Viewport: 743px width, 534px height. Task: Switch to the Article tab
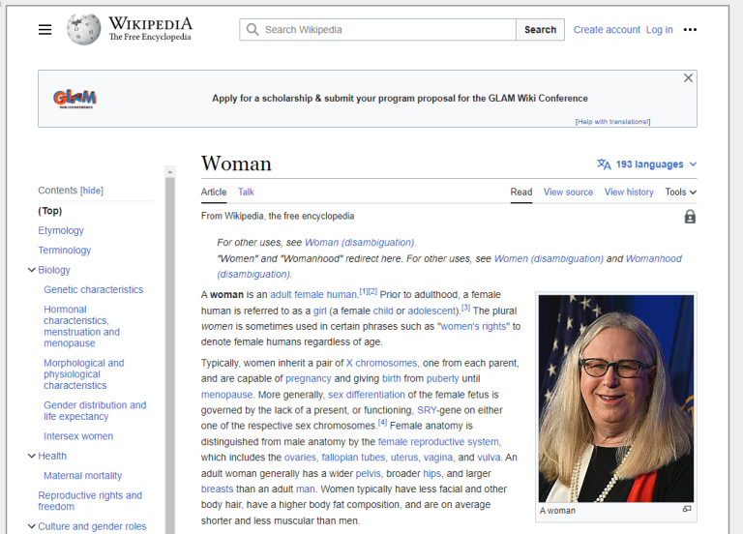pos(214,192)
